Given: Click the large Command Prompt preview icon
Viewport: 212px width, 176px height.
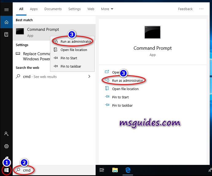Looking at the screenshot, I should [x=152, y=32].
